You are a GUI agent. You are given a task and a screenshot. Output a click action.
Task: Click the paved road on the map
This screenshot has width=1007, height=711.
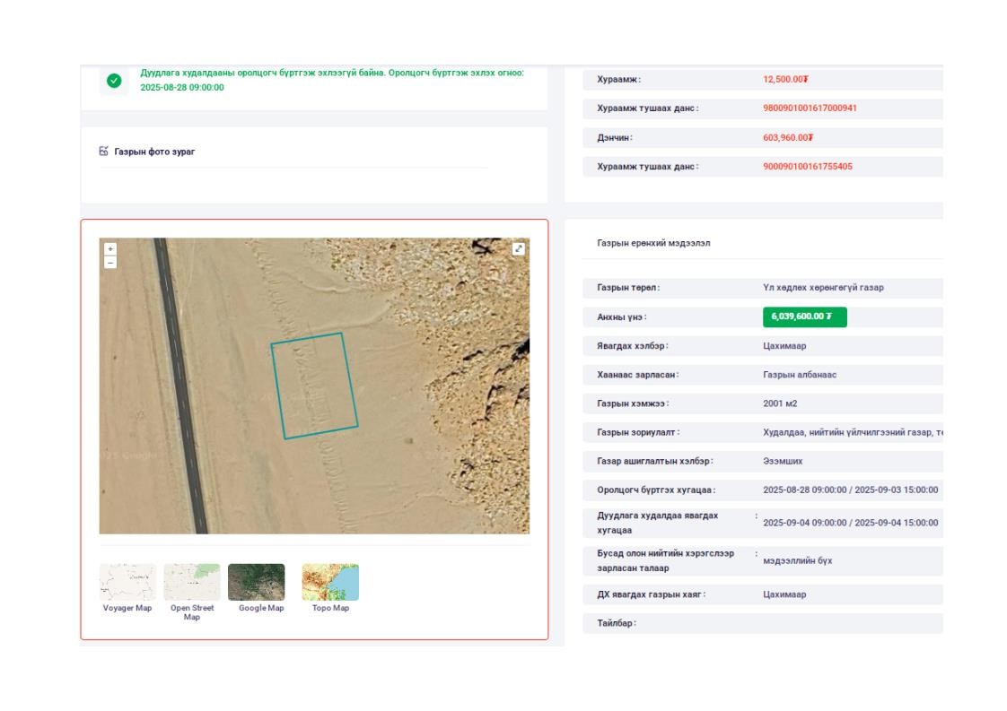pos(180,386)
